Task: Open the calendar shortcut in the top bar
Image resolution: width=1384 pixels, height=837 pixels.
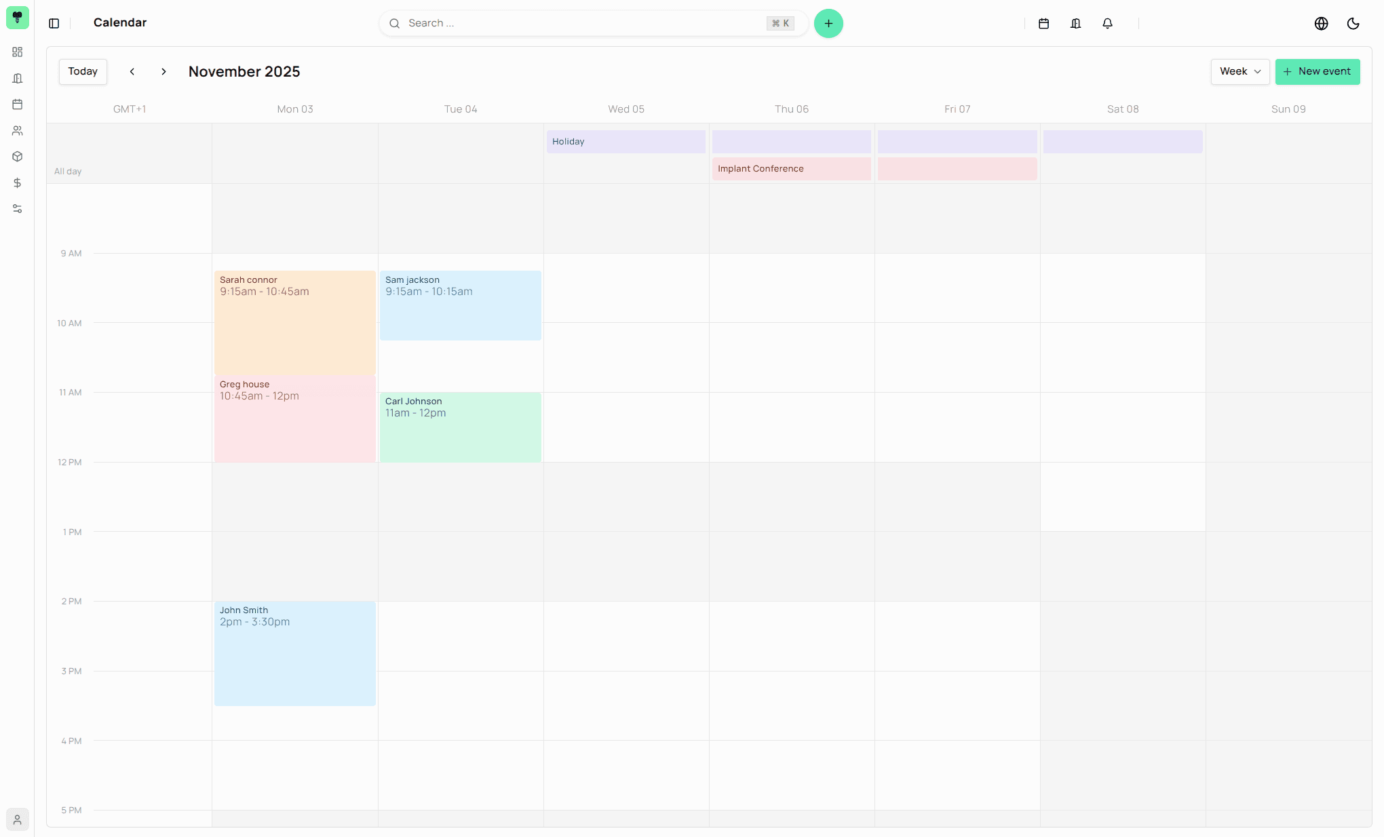Action: click(x=1043, y=23)
